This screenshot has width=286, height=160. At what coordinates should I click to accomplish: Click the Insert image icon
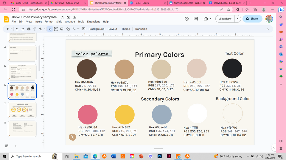click(62, 29)
